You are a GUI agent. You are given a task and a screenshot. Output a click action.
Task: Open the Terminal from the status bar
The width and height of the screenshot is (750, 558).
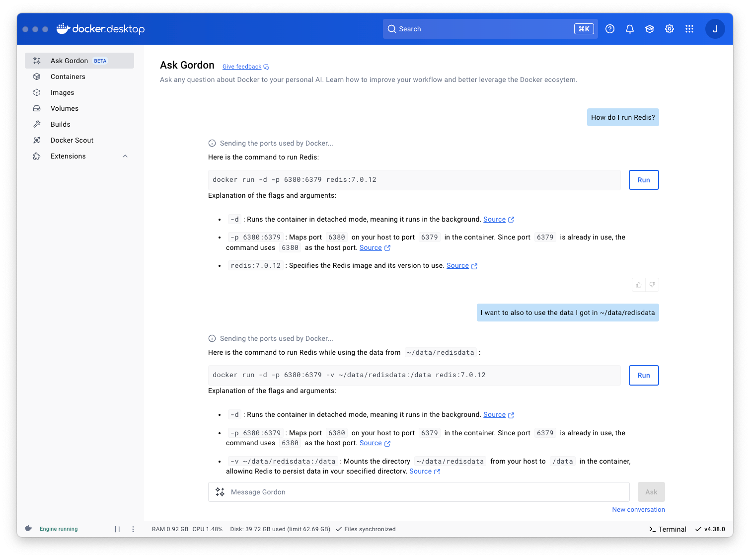(668, 529)
